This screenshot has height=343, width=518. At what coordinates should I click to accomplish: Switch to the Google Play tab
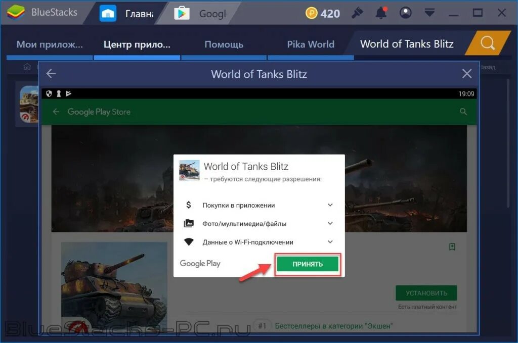[200, 14]
